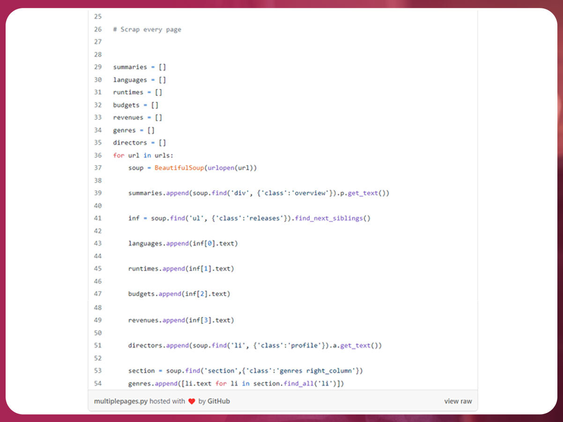The height and width of the screenshot is (422, 563).
Task: Select line number 54
Action: [x=97, y=384]
